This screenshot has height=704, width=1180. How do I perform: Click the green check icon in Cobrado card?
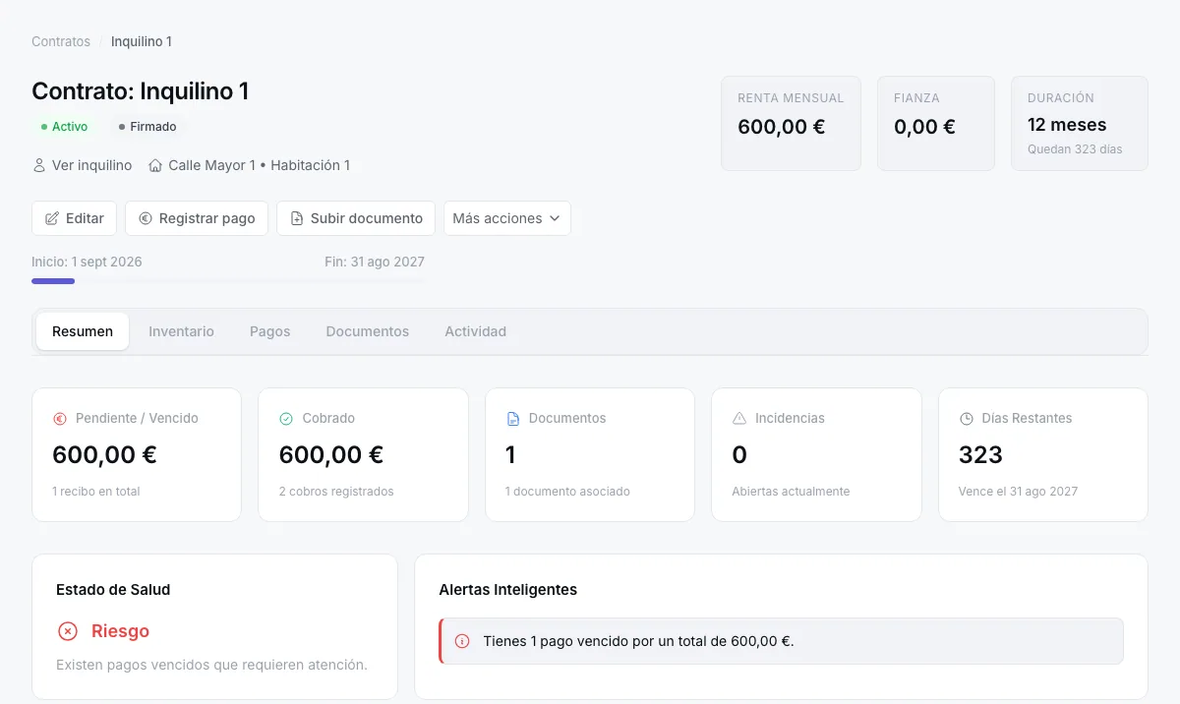point(286,419)
